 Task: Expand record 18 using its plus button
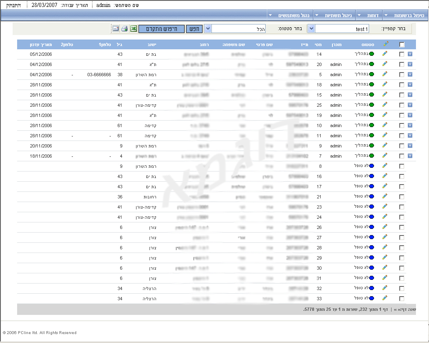410,84
